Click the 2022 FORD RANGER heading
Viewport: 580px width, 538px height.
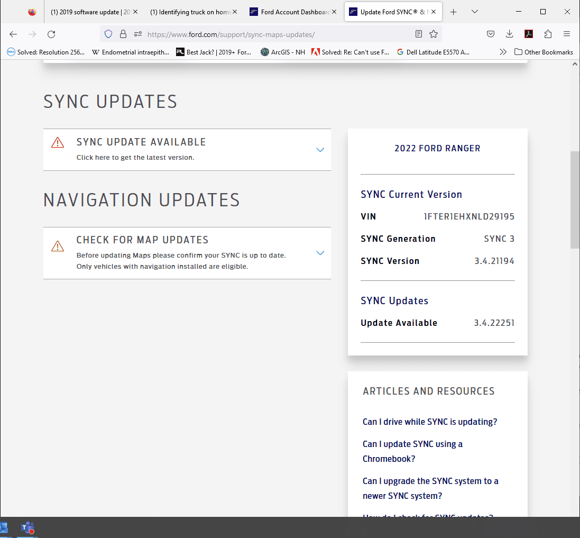438,148
